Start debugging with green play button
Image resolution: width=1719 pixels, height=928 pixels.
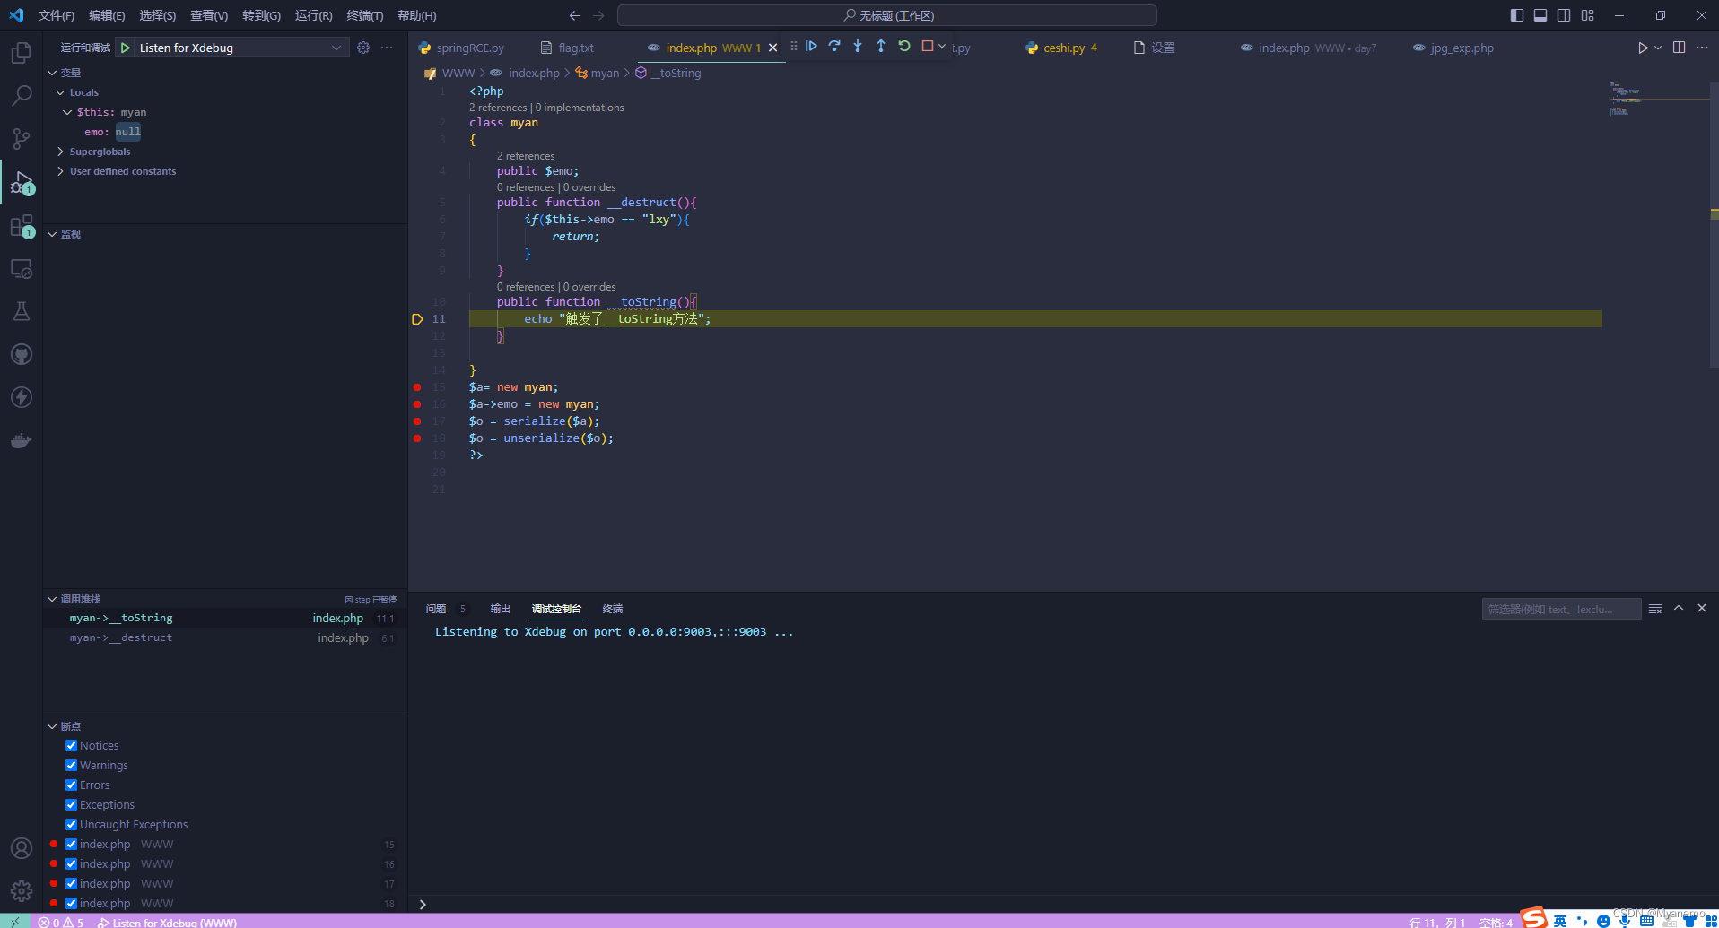(126, 48)
